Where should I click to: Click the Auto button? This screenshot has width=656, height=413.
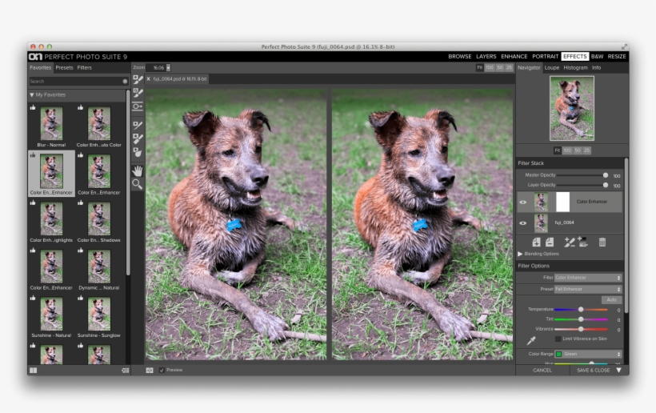tap(612, 299)
